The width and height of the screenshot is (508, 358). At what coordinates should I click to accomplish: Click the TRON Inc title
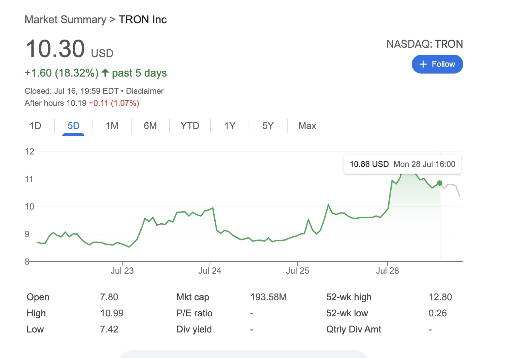click(143, 19)
